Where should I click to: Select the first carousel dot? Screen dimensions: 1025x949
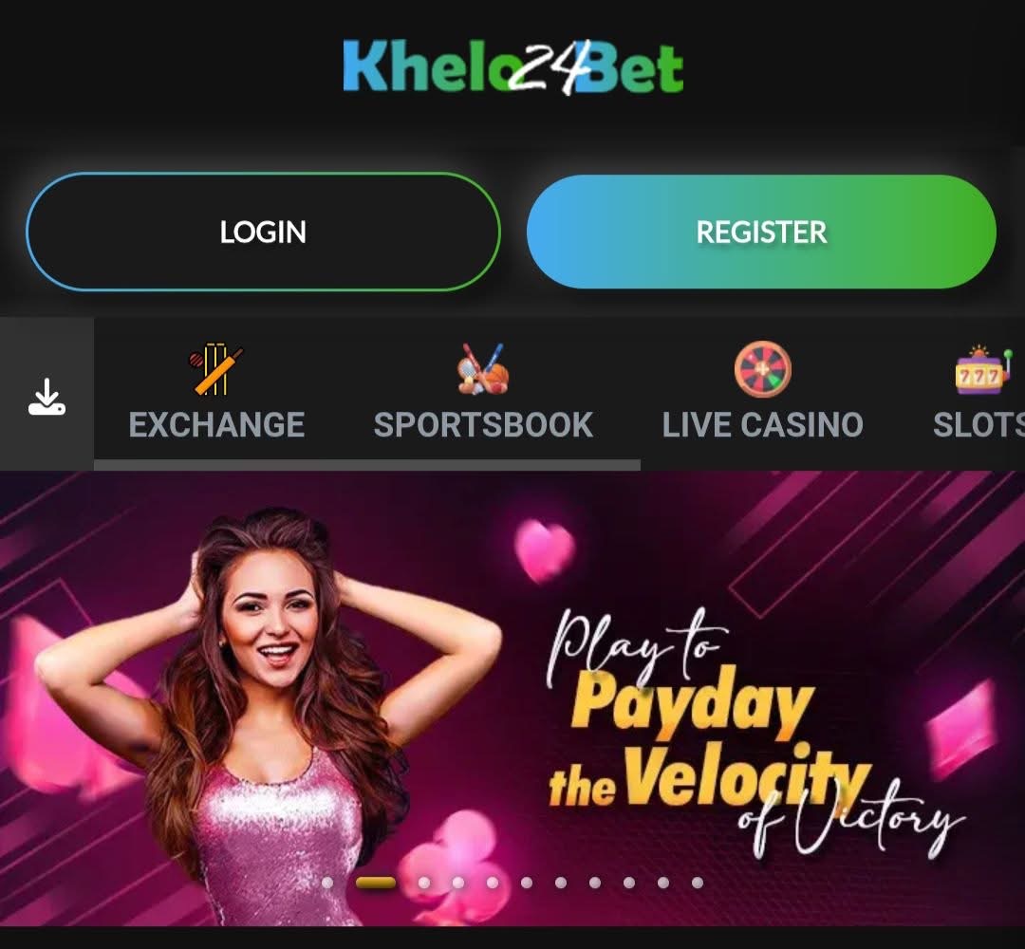point(327,883)
